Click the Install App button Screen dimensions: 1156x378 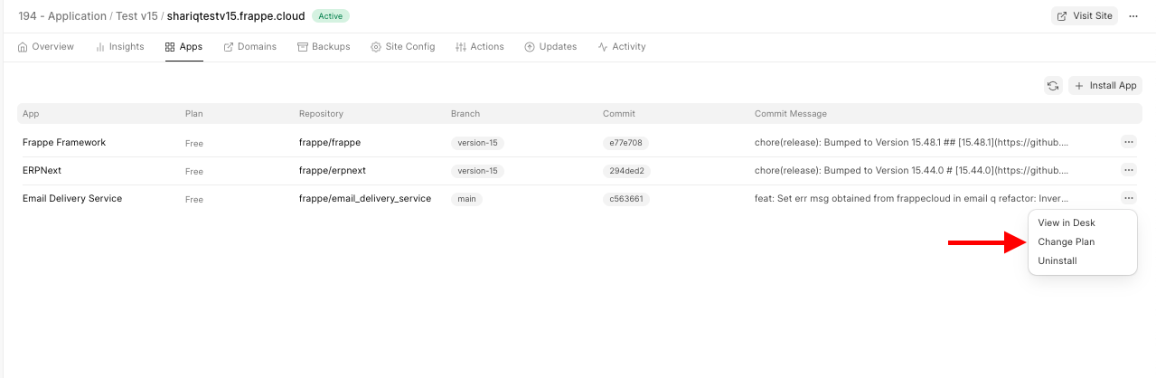coord(1105,86)
